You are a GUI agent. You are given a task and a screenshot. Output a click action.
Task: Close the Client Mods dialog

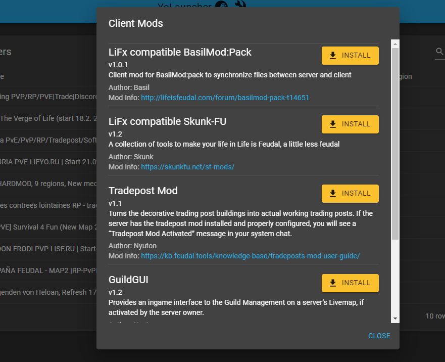379,336
